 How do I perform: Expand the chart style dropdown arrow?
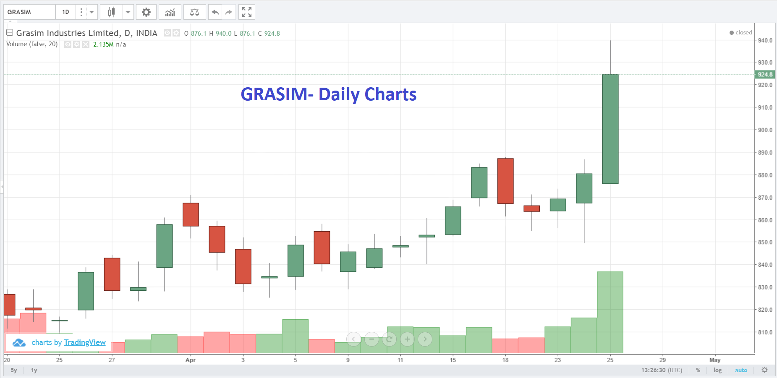[x=128, y=12]
